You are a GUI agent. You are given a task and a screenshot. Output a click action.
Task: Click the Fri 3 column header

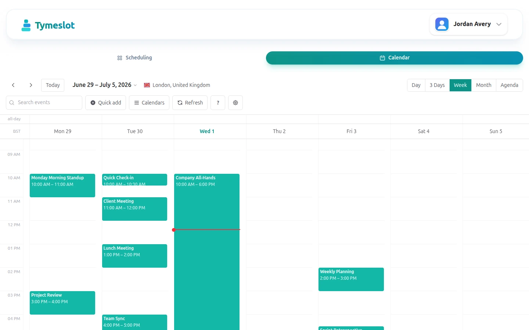pos(352,131)
